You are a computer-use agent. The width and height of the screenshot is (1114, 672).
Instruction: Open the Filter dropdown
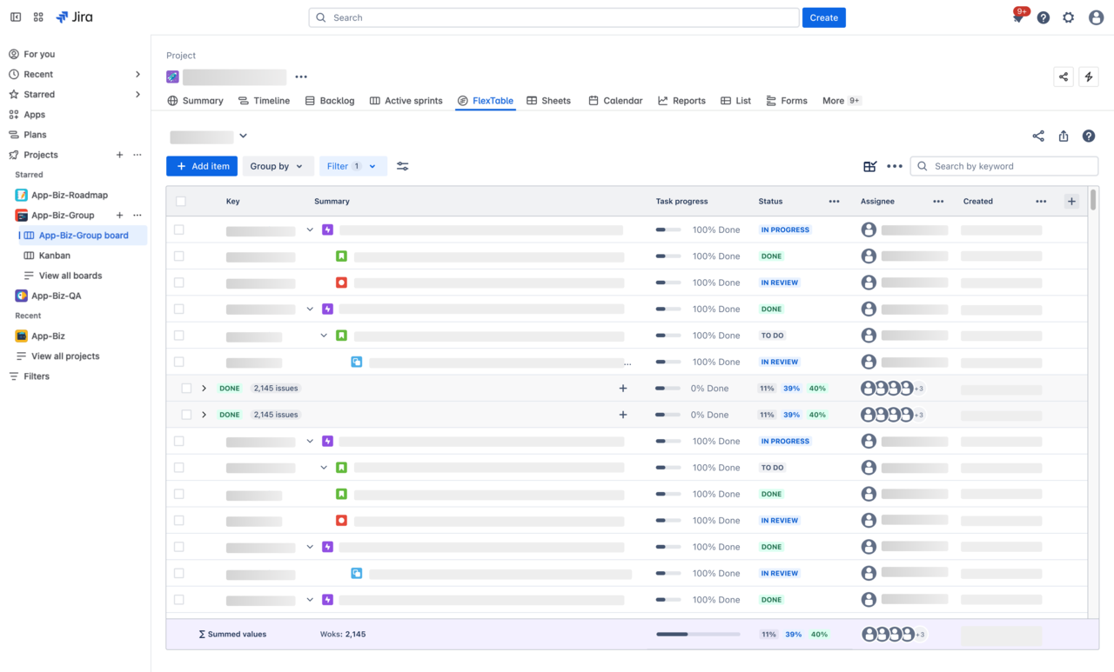[352, 166]
